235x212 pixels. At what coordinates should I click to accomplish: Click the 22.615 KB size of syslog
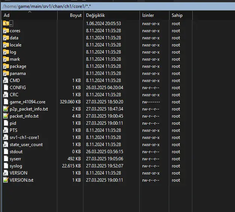pos(71,166)
